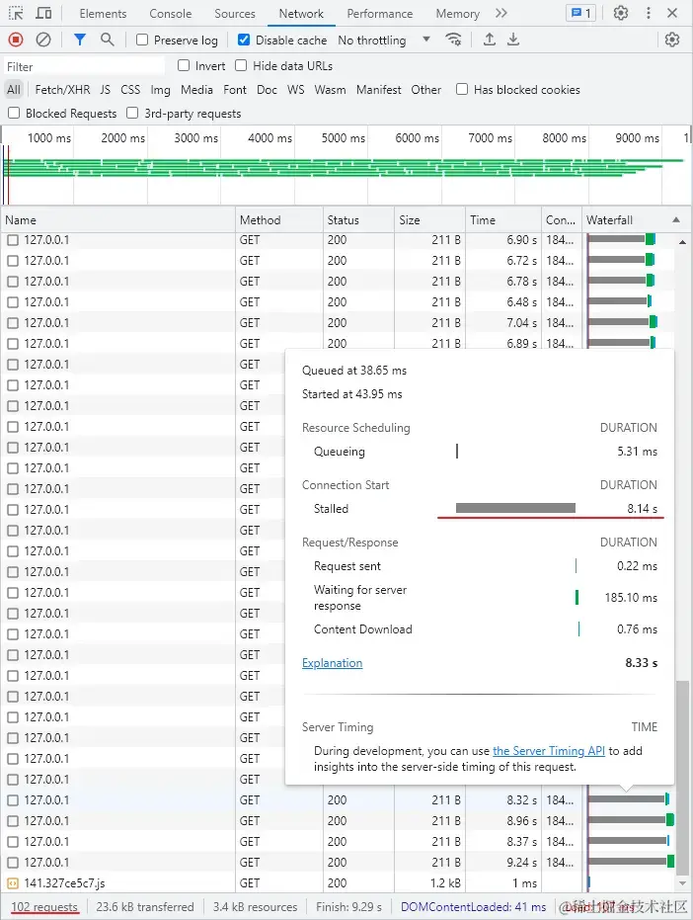Select the DOMContentLoaded: 41 ms text

pos(473,907)
